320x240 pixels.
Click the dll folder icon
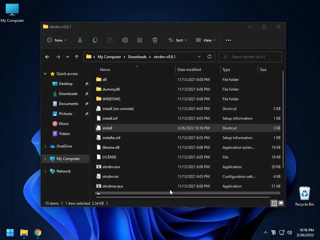coord(98,79)
